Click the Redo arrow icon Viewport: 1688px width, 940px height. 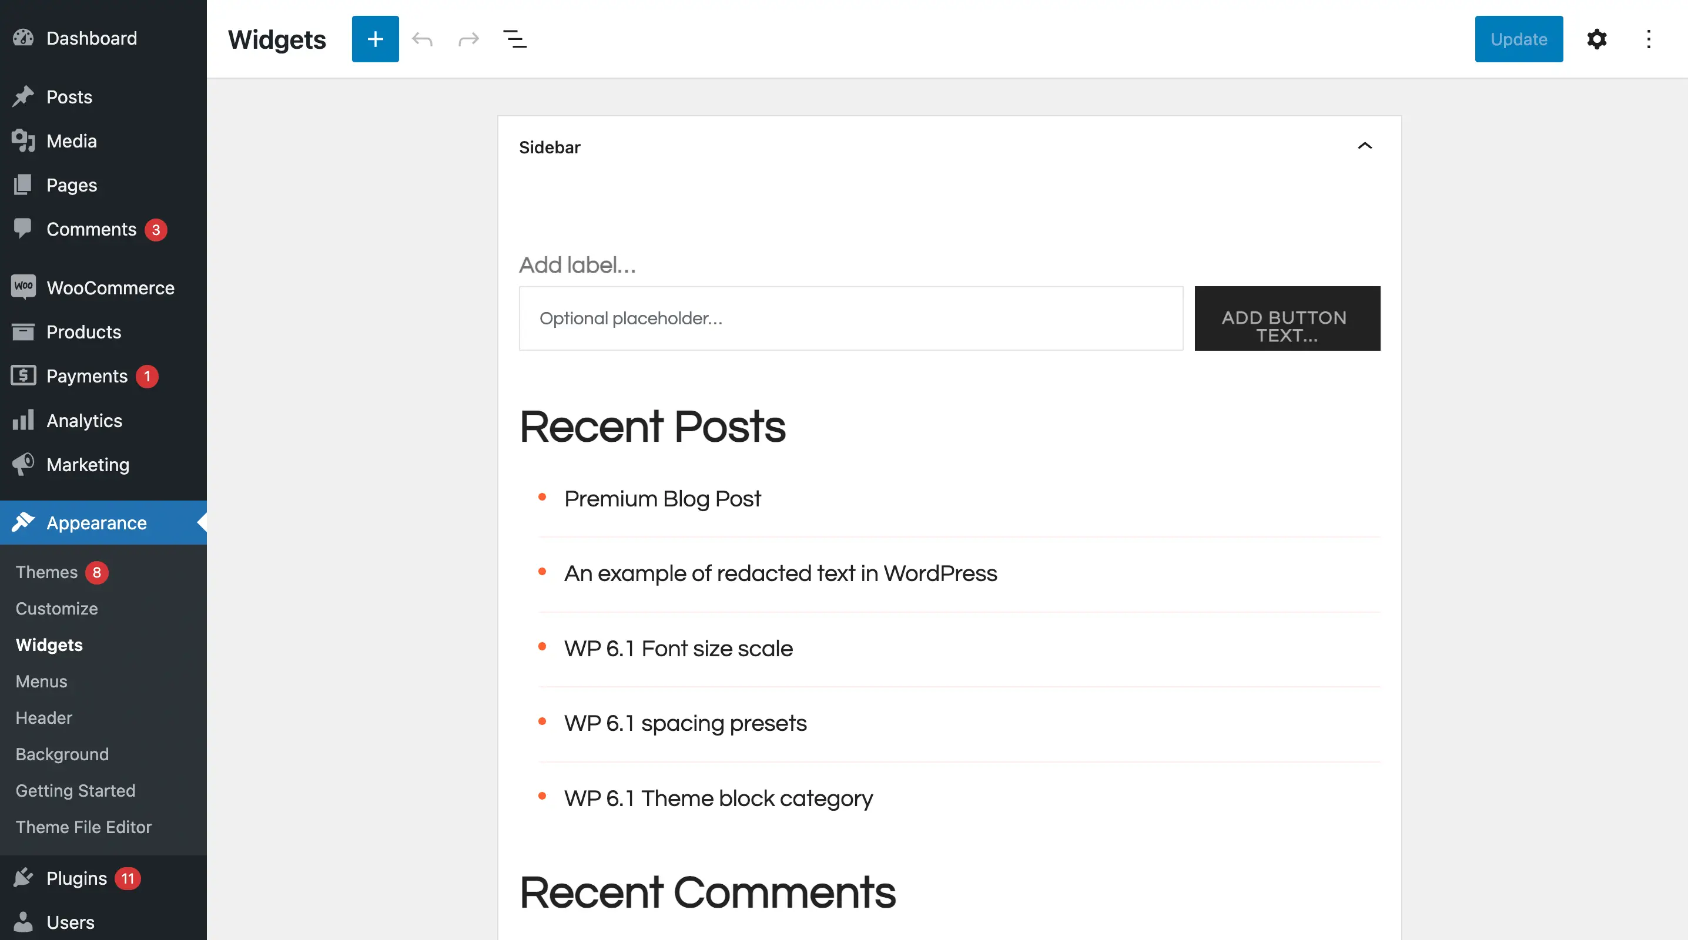click(x=468, y=38)
